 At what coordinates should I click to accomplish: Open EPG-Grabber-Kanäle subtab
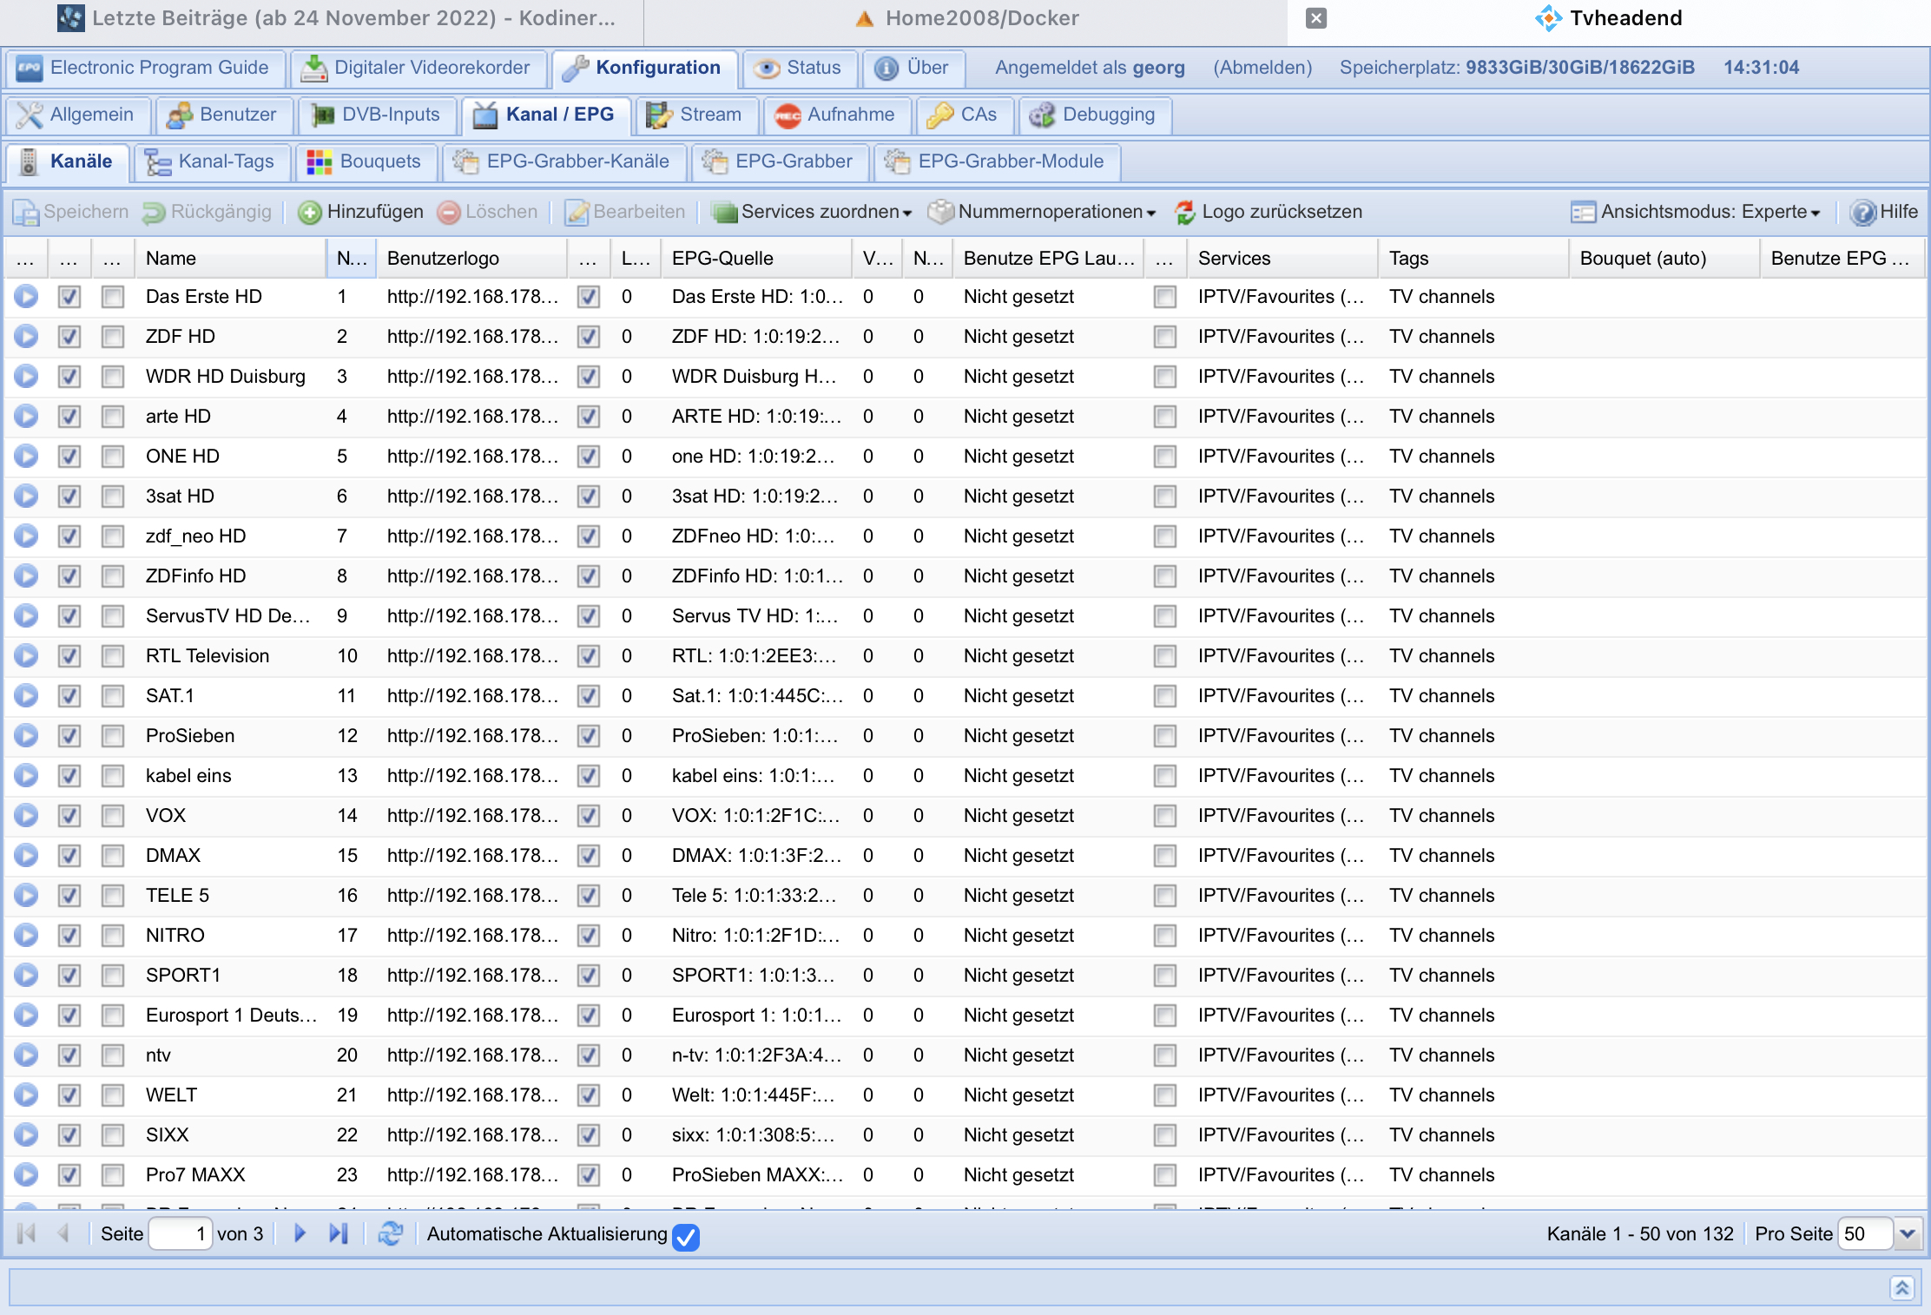(x=563, y=161)
